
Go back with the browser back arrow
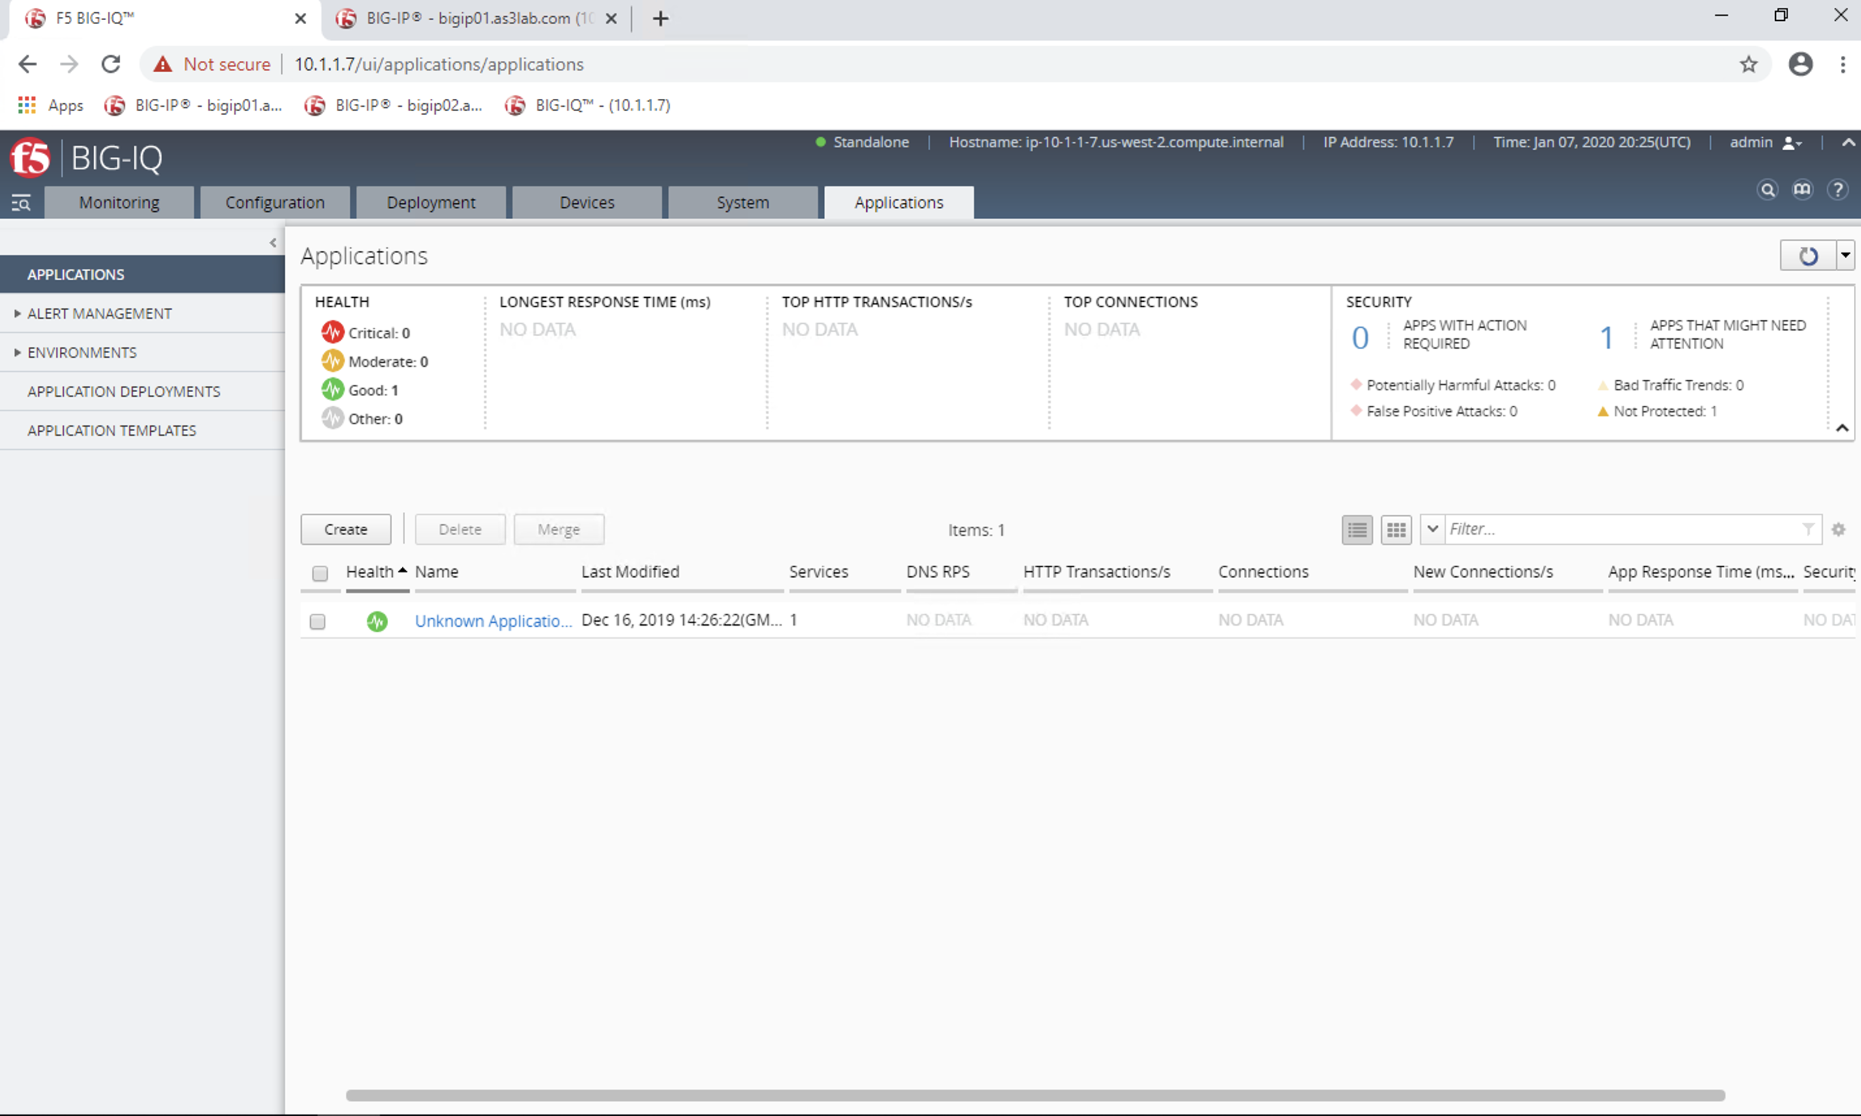(x=28, y=64)
